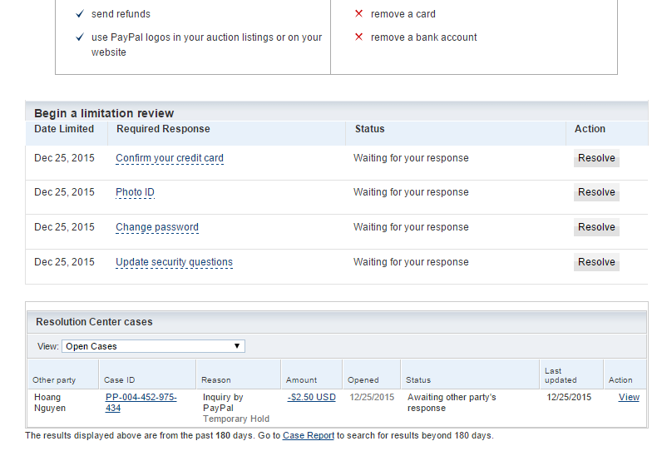Image resolution: width=662 pixels, height=451 pixels.
Task: Open the Confirm your credit card link
Action: pyautogui.click(x=170, y=158)
